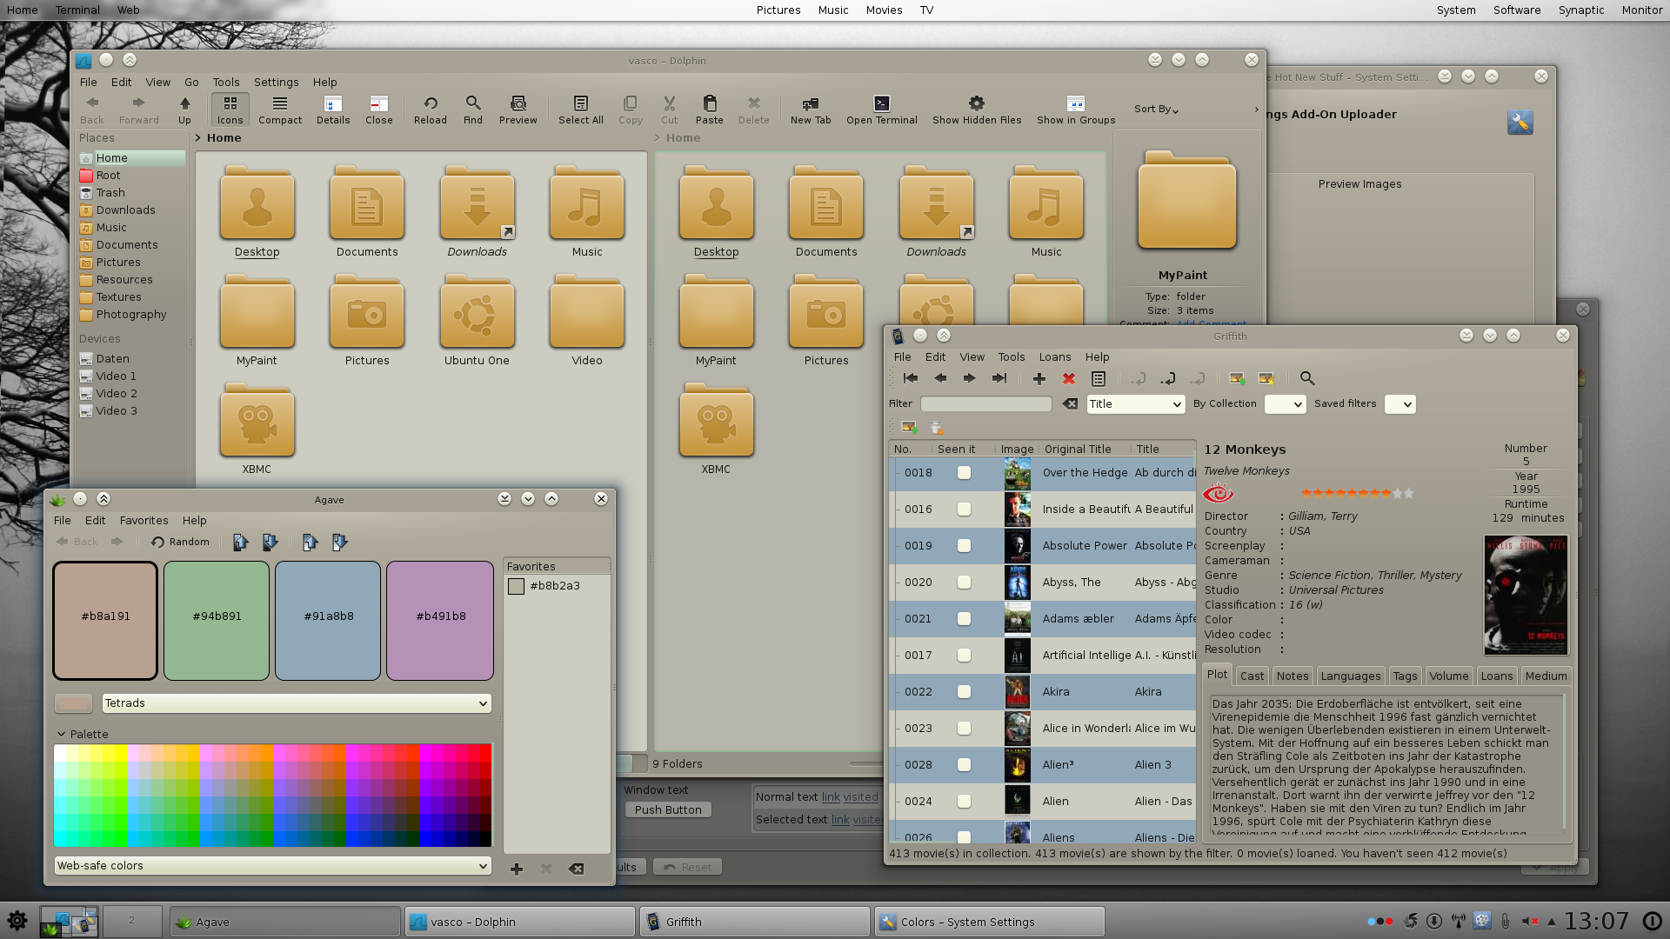Click the trash warning icon below Griffith filter
The height and width of the screenshot is (939, 1670).
click(x=937, y=428)
